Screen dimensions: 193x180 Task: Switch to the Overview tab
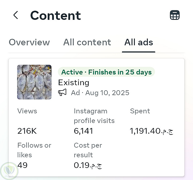click(29, 42)
